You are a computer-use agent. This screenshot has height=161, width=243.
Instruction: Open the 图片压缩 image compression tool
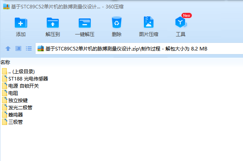pos(149,22)
